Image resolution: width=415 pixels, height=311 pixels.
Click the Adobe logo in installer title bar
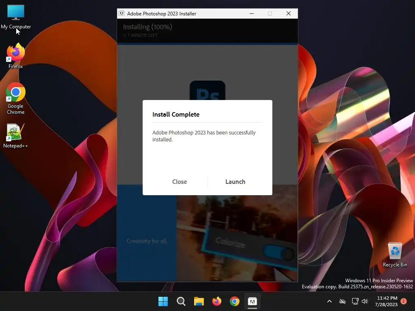tap(122, 13)
